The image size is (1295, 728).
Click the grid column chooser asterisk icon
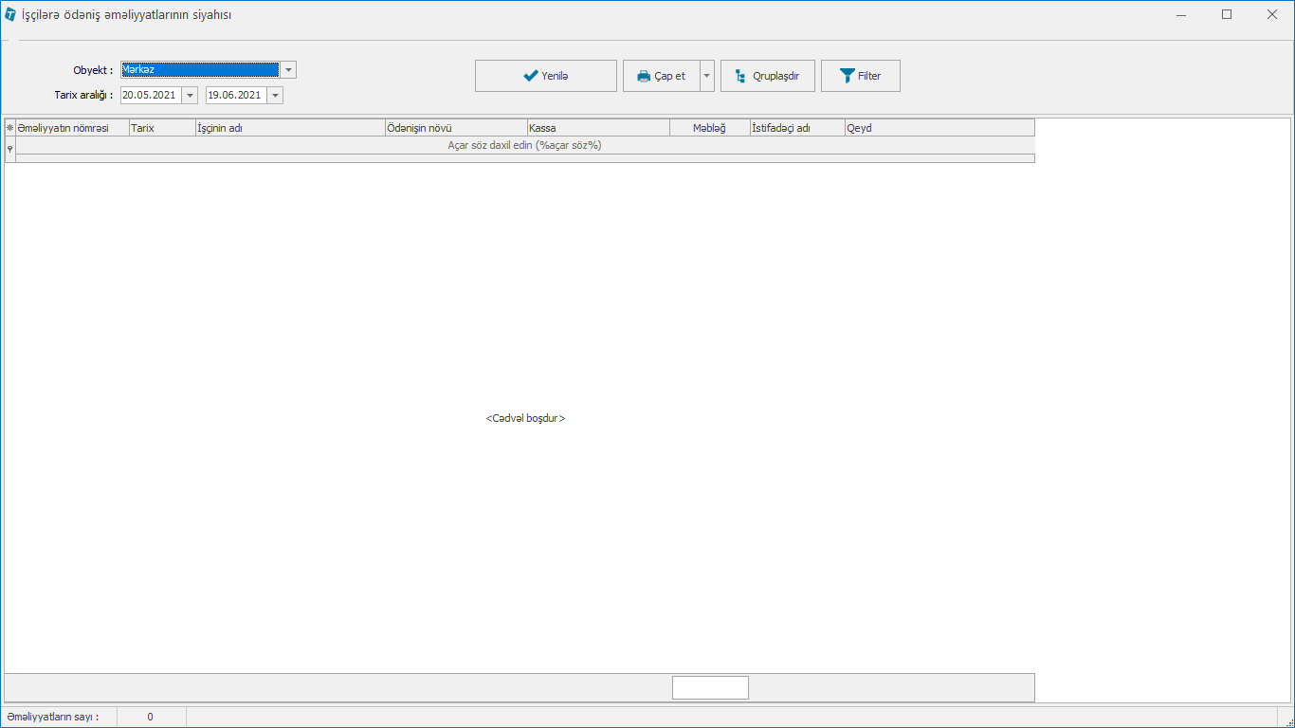click(10, 128)
